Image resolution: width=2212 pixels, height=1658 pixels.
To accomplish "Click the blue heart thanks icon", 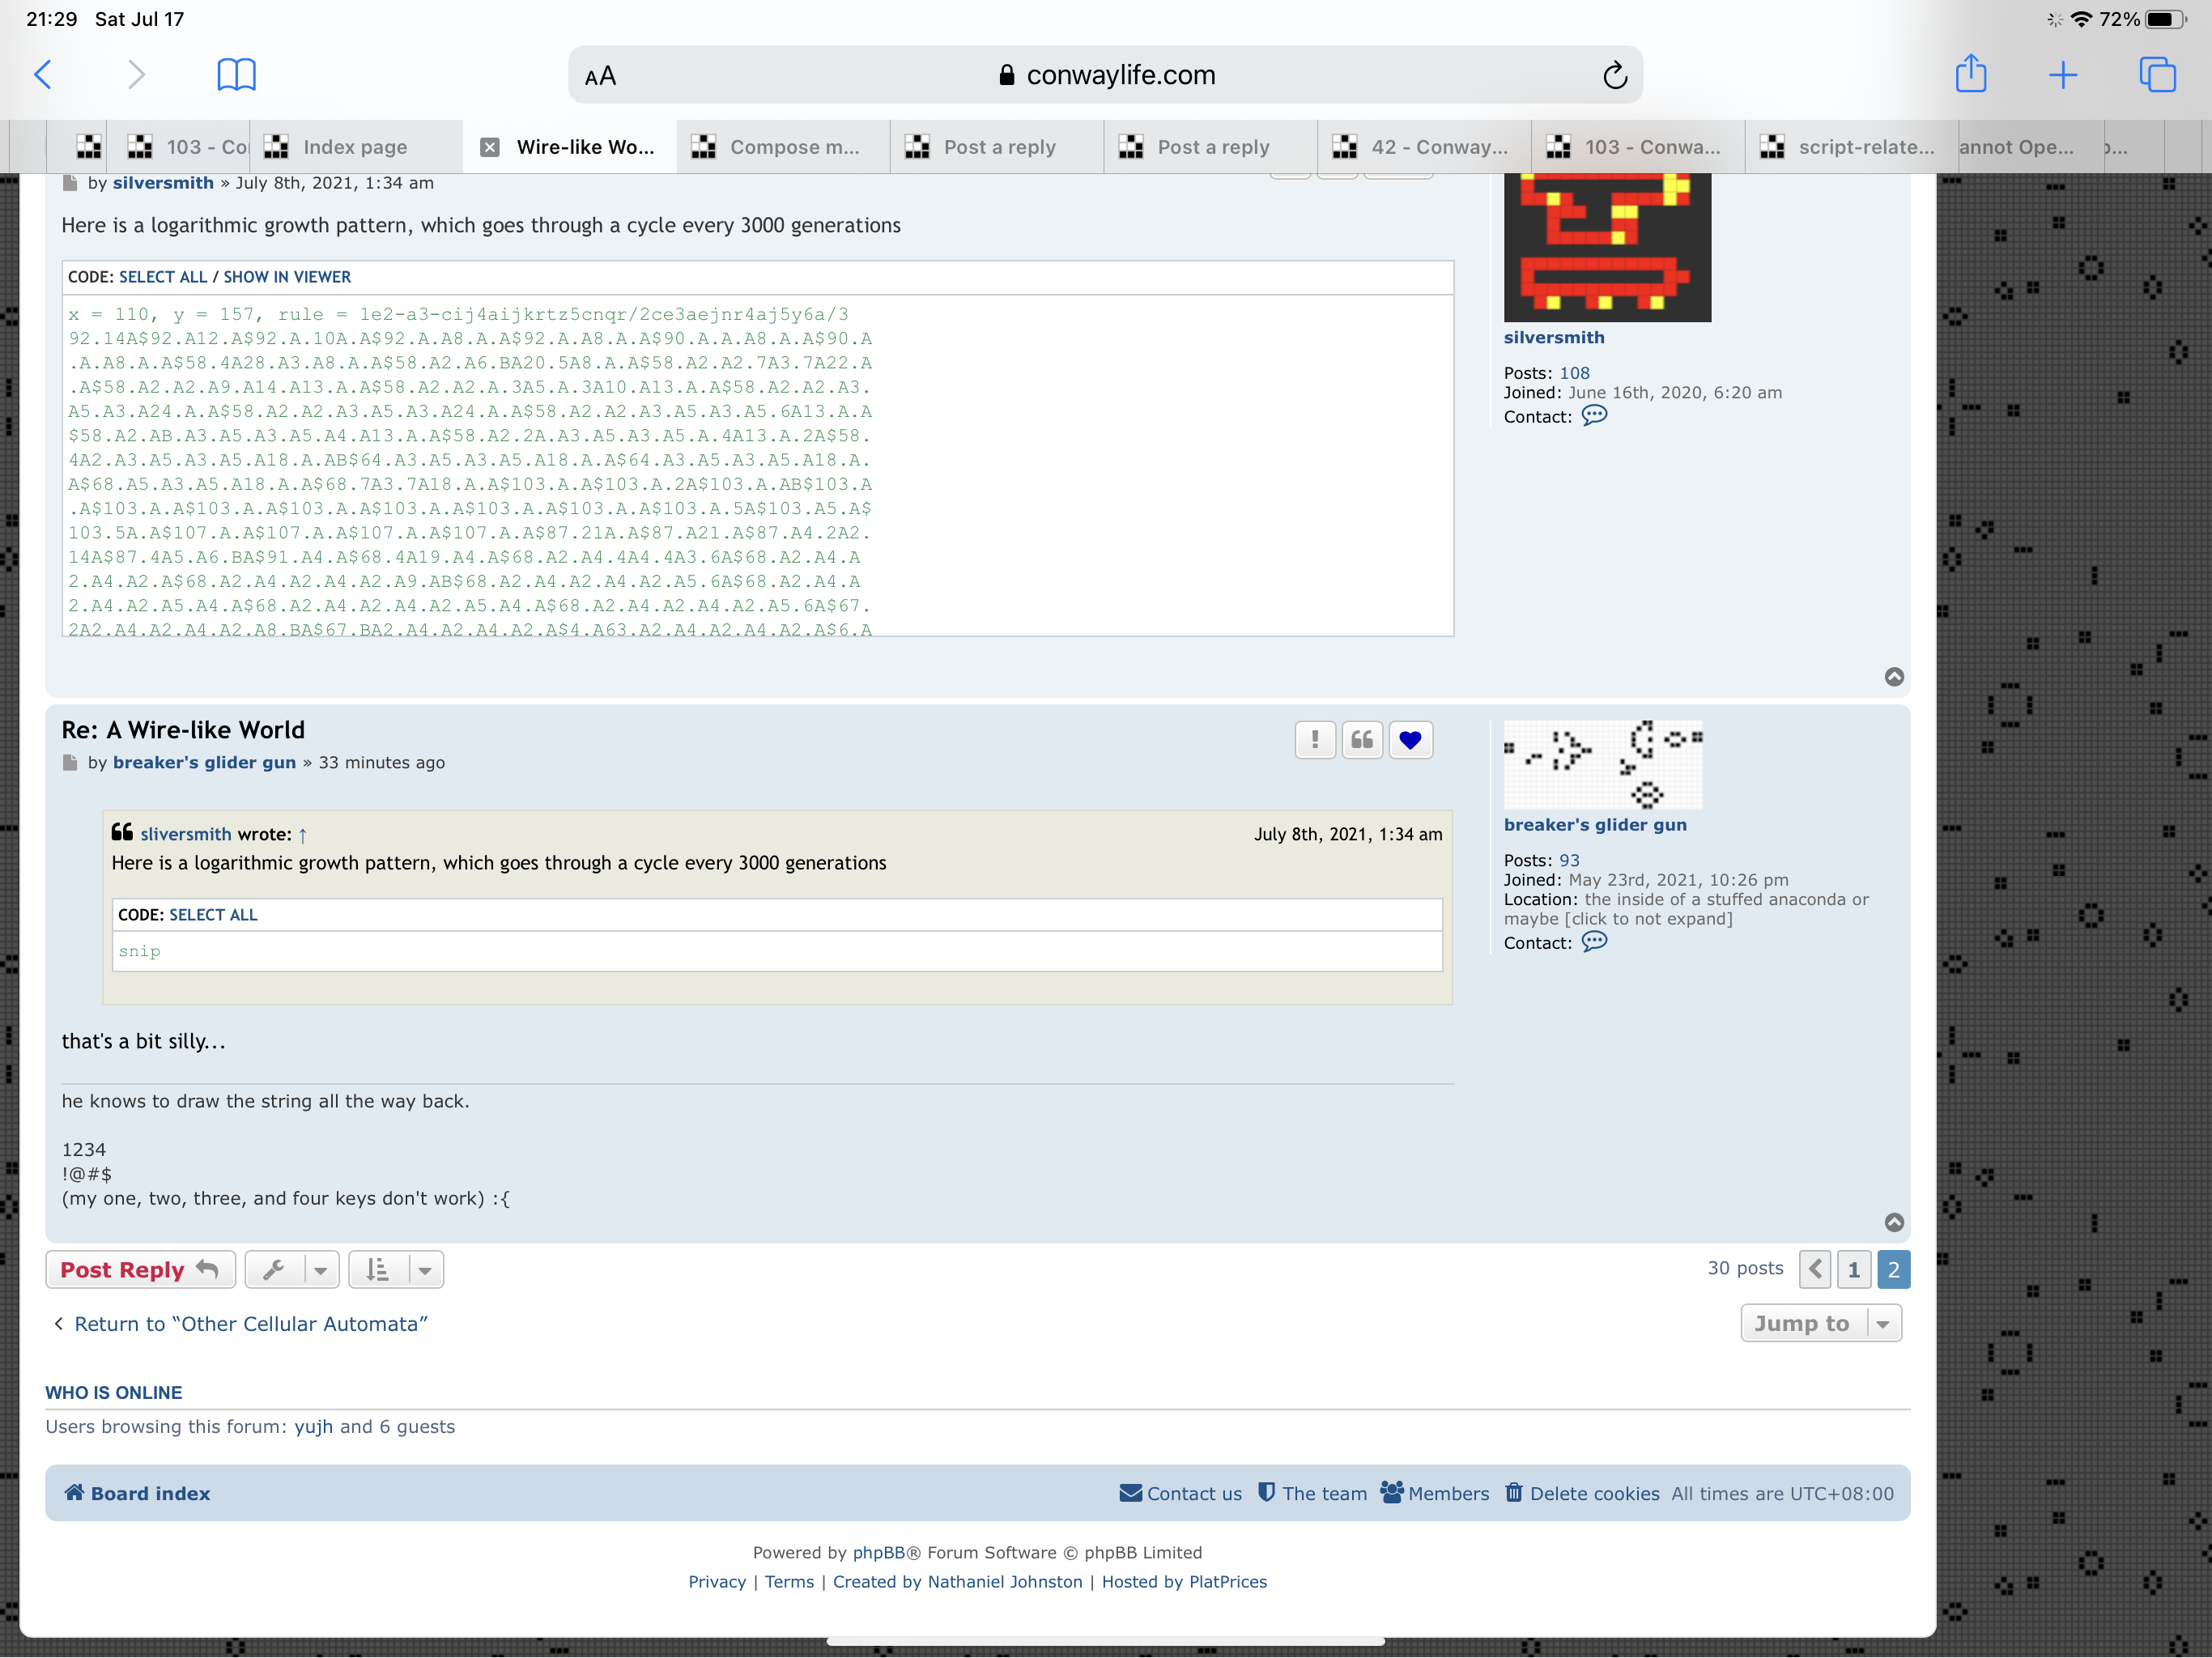I will click(1410, 740).
